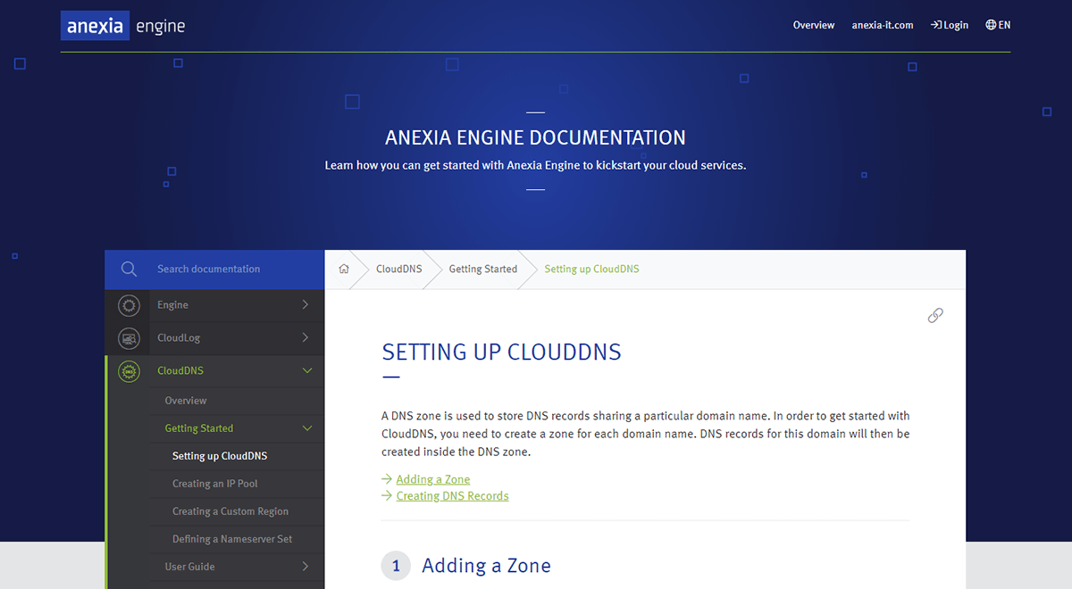Click the CloudDNS icon in sidebar
Viewport: 1072px width, 589px height.
(129, 371)
